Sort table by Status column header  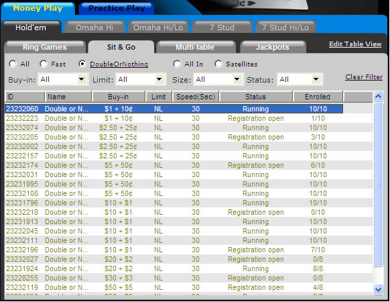(x=256, y=97)
